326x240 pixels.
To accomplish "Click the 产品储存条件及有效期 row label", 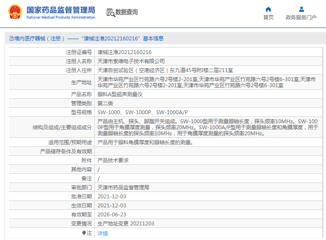I will (x=66, y=152).
